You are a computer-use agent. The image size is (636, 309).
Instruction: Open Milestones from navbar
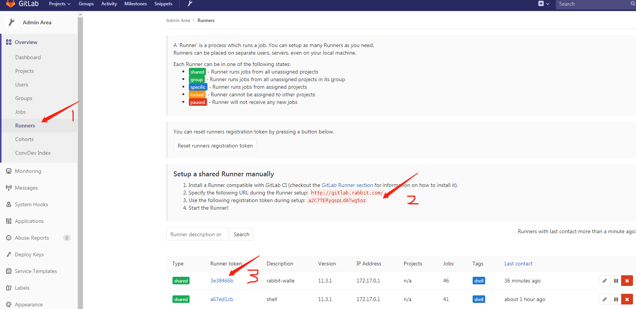pyautogui.click(x=136, y=4)
